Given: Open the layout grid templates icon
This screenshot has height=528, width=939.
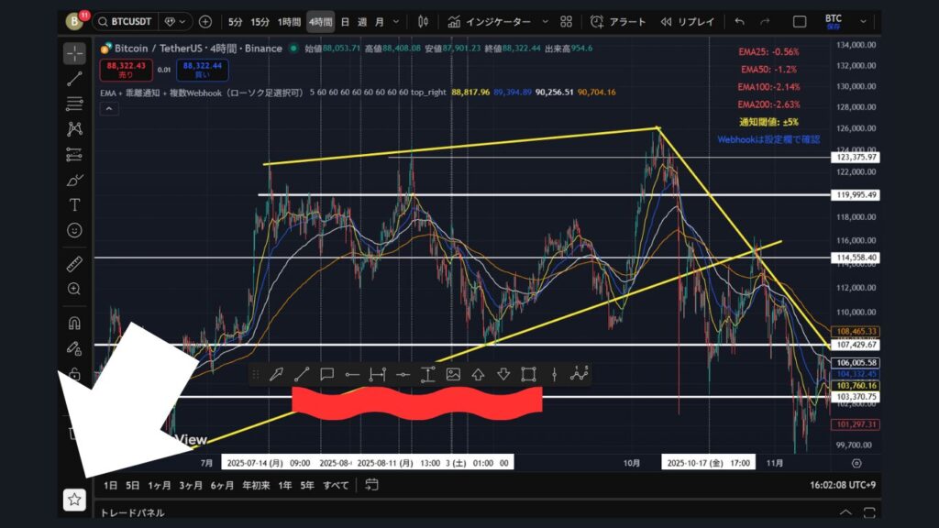Looking at the screenshot, I should point(566,21).
